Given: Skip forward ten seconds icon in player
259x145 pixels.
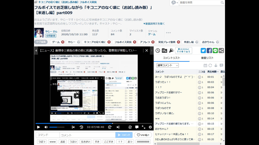Looking at the screenshot, I should (110, 127).
